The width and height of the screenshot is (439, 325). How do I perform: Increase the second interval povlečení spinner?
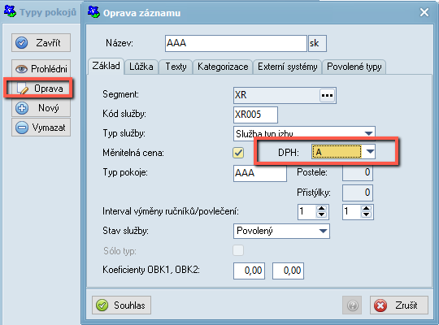pos(366,209)
